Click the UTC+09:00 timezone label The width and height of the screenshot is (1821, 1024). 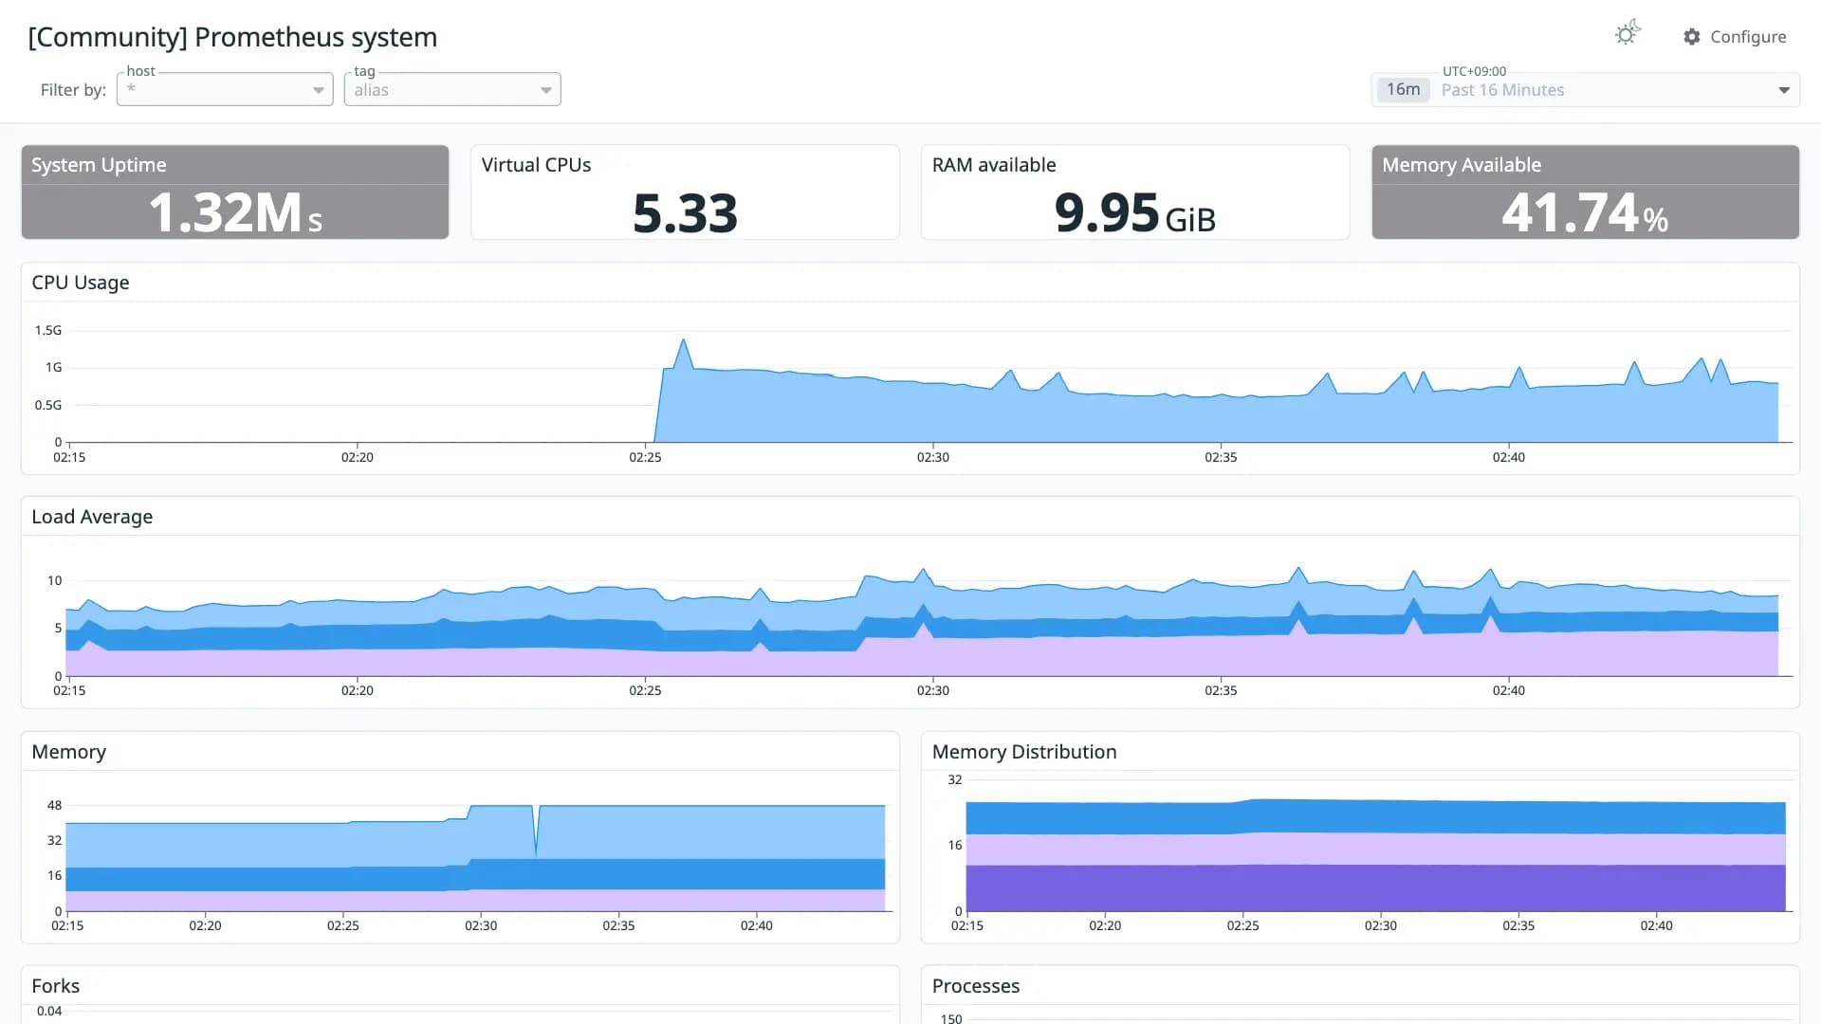pyautogui.click(x=1474, y=71)
